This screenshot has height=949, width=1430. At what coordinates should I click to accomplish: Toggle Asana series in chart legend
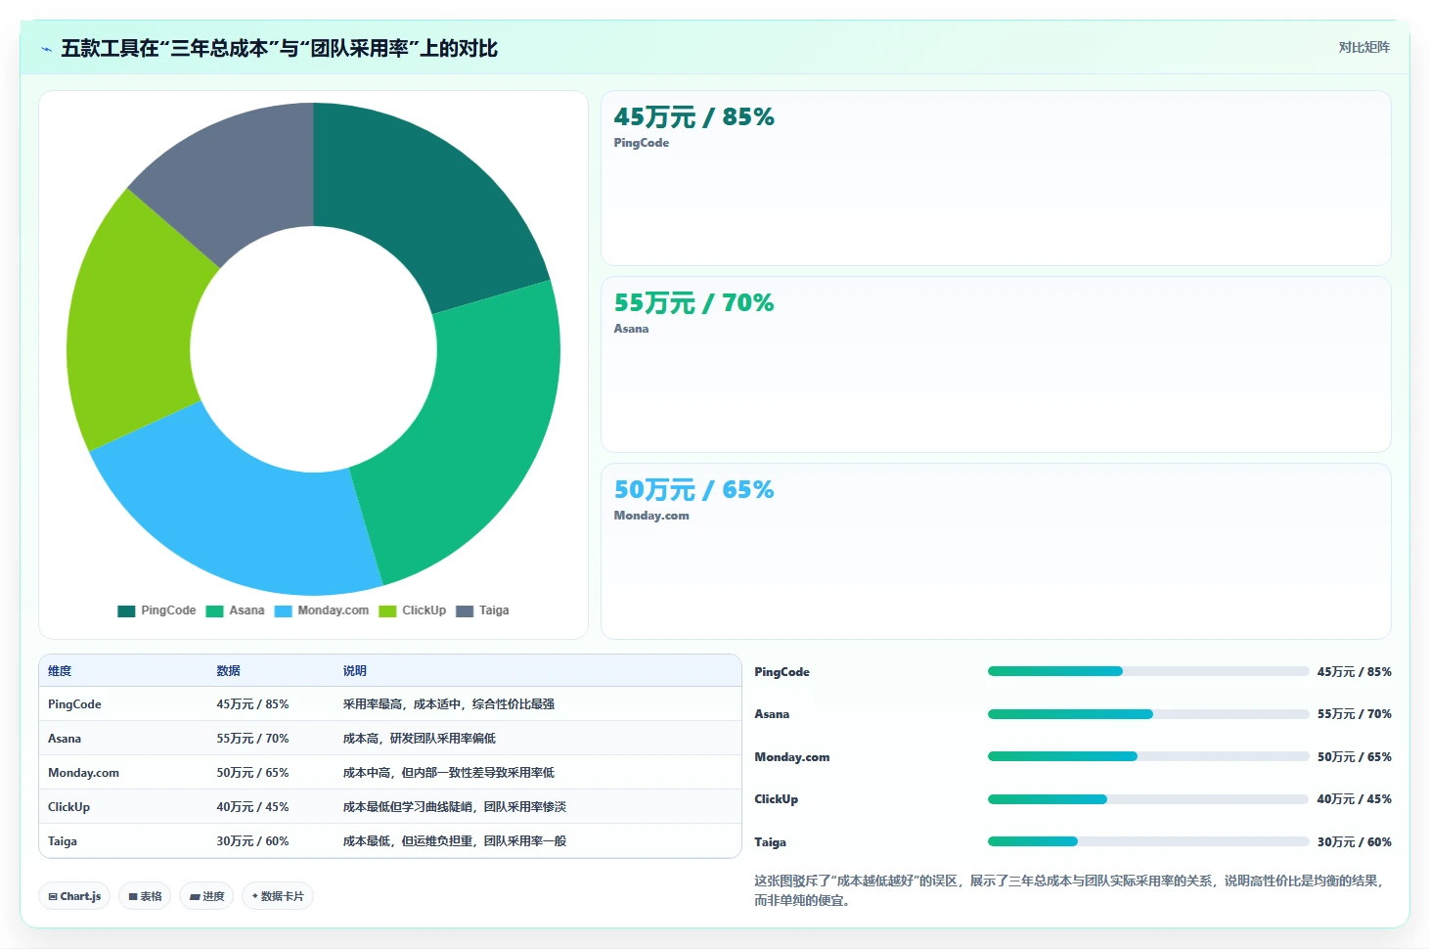pyautogui.click(x=236, y=610)
